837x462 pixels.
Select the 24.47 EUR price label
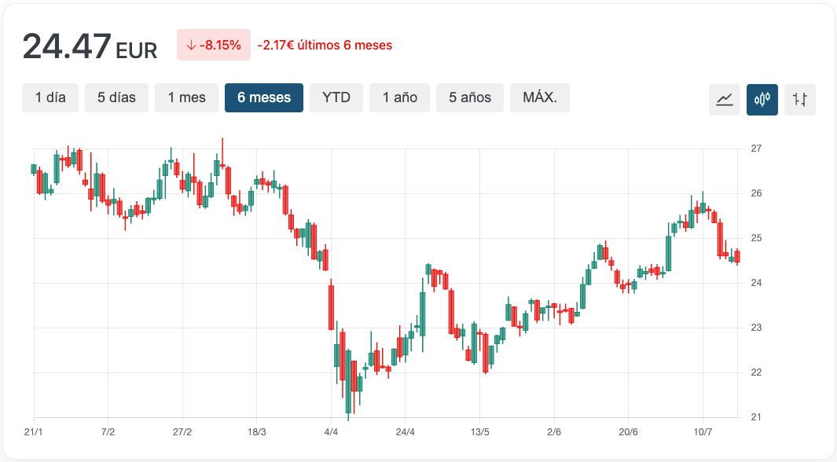[x=90, y=46]
